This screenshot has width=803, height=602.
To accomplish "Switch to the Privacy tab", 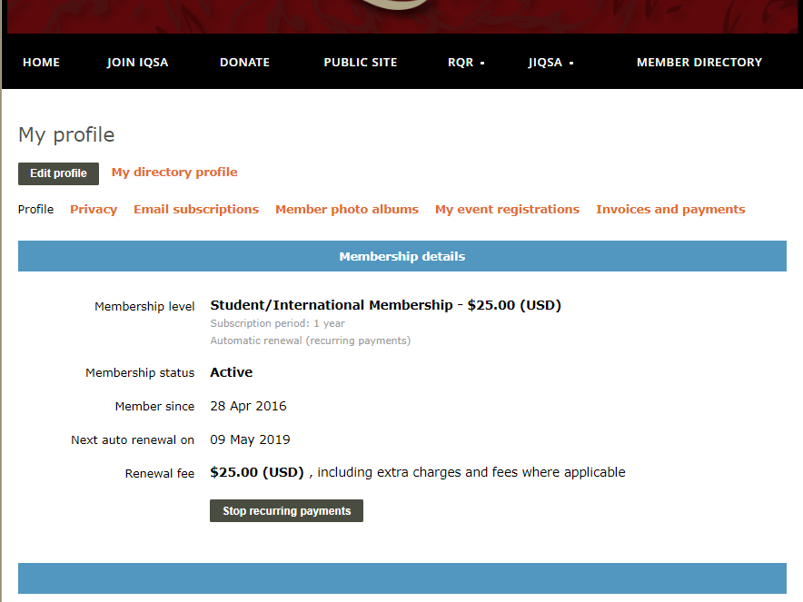I will click(94, 209).
